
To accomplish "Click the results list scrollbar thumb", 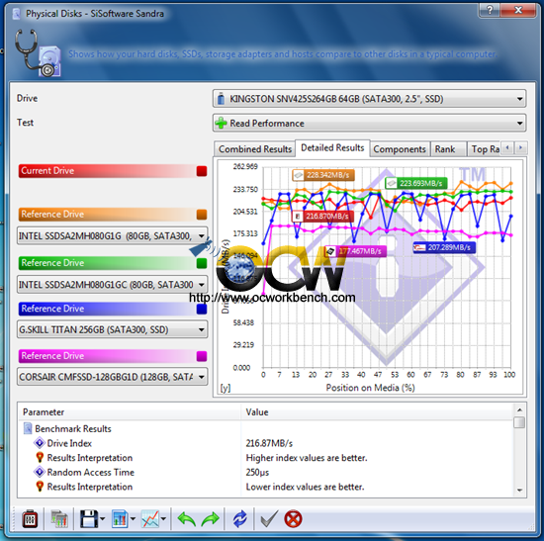I will tap(519, 422).
